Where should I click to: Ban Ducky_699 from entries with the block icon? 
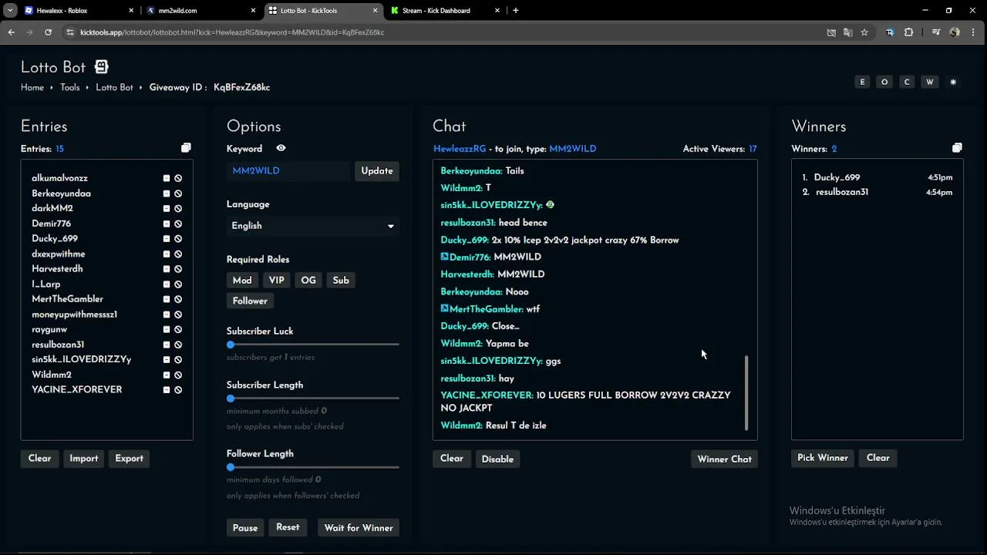178,239
